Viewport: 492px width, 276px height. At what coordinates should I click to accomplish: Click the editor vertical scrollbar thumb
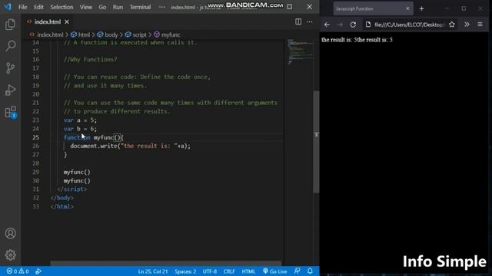click(316, 142)
